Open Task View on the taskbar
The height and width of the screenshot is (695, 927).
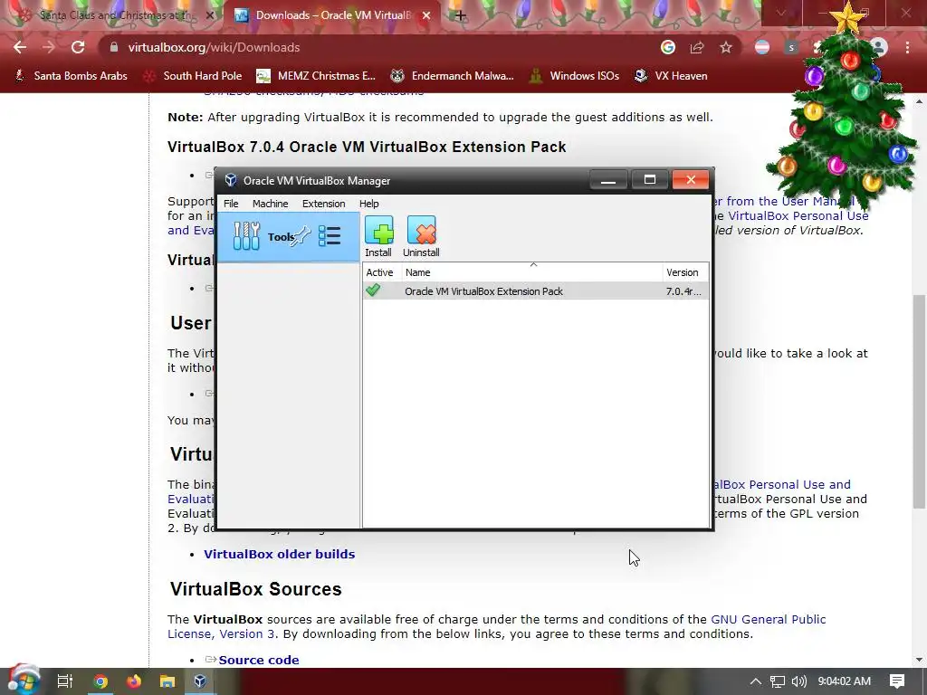coord(64,681)
